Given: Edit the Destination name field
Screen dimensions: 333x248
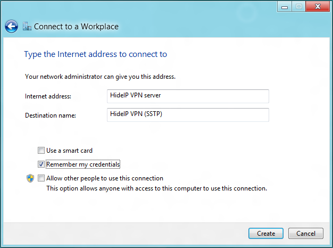Looking at the screenshot, I should tap(188, 115).
